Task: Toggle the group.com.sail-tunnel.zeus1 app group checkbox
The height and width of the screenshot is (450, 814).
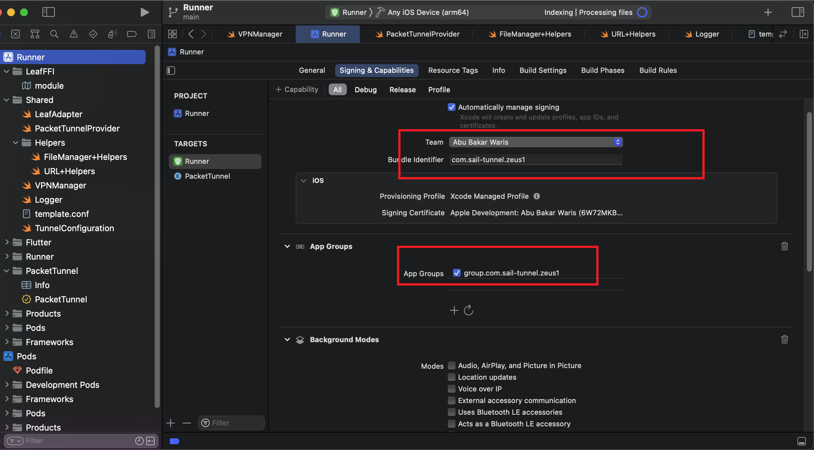Action: pyautogui.click(x=456, y=273)
